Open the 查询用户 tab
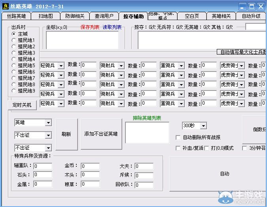The height and width of the screenshot is (207, 267). [104, 16]
